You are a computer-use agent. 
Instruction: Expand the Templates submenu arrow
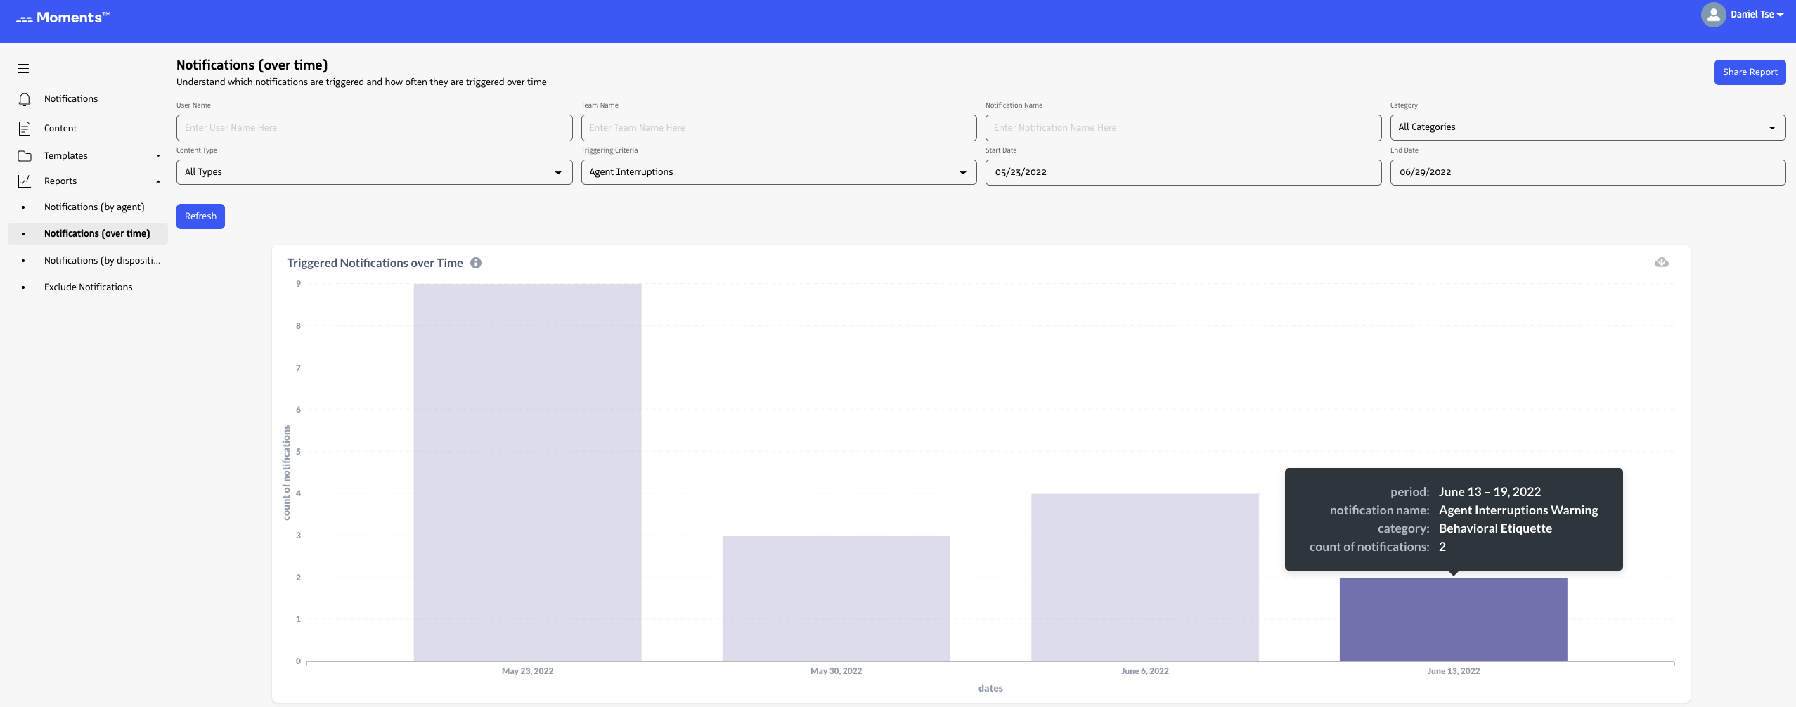click(158, 156)
